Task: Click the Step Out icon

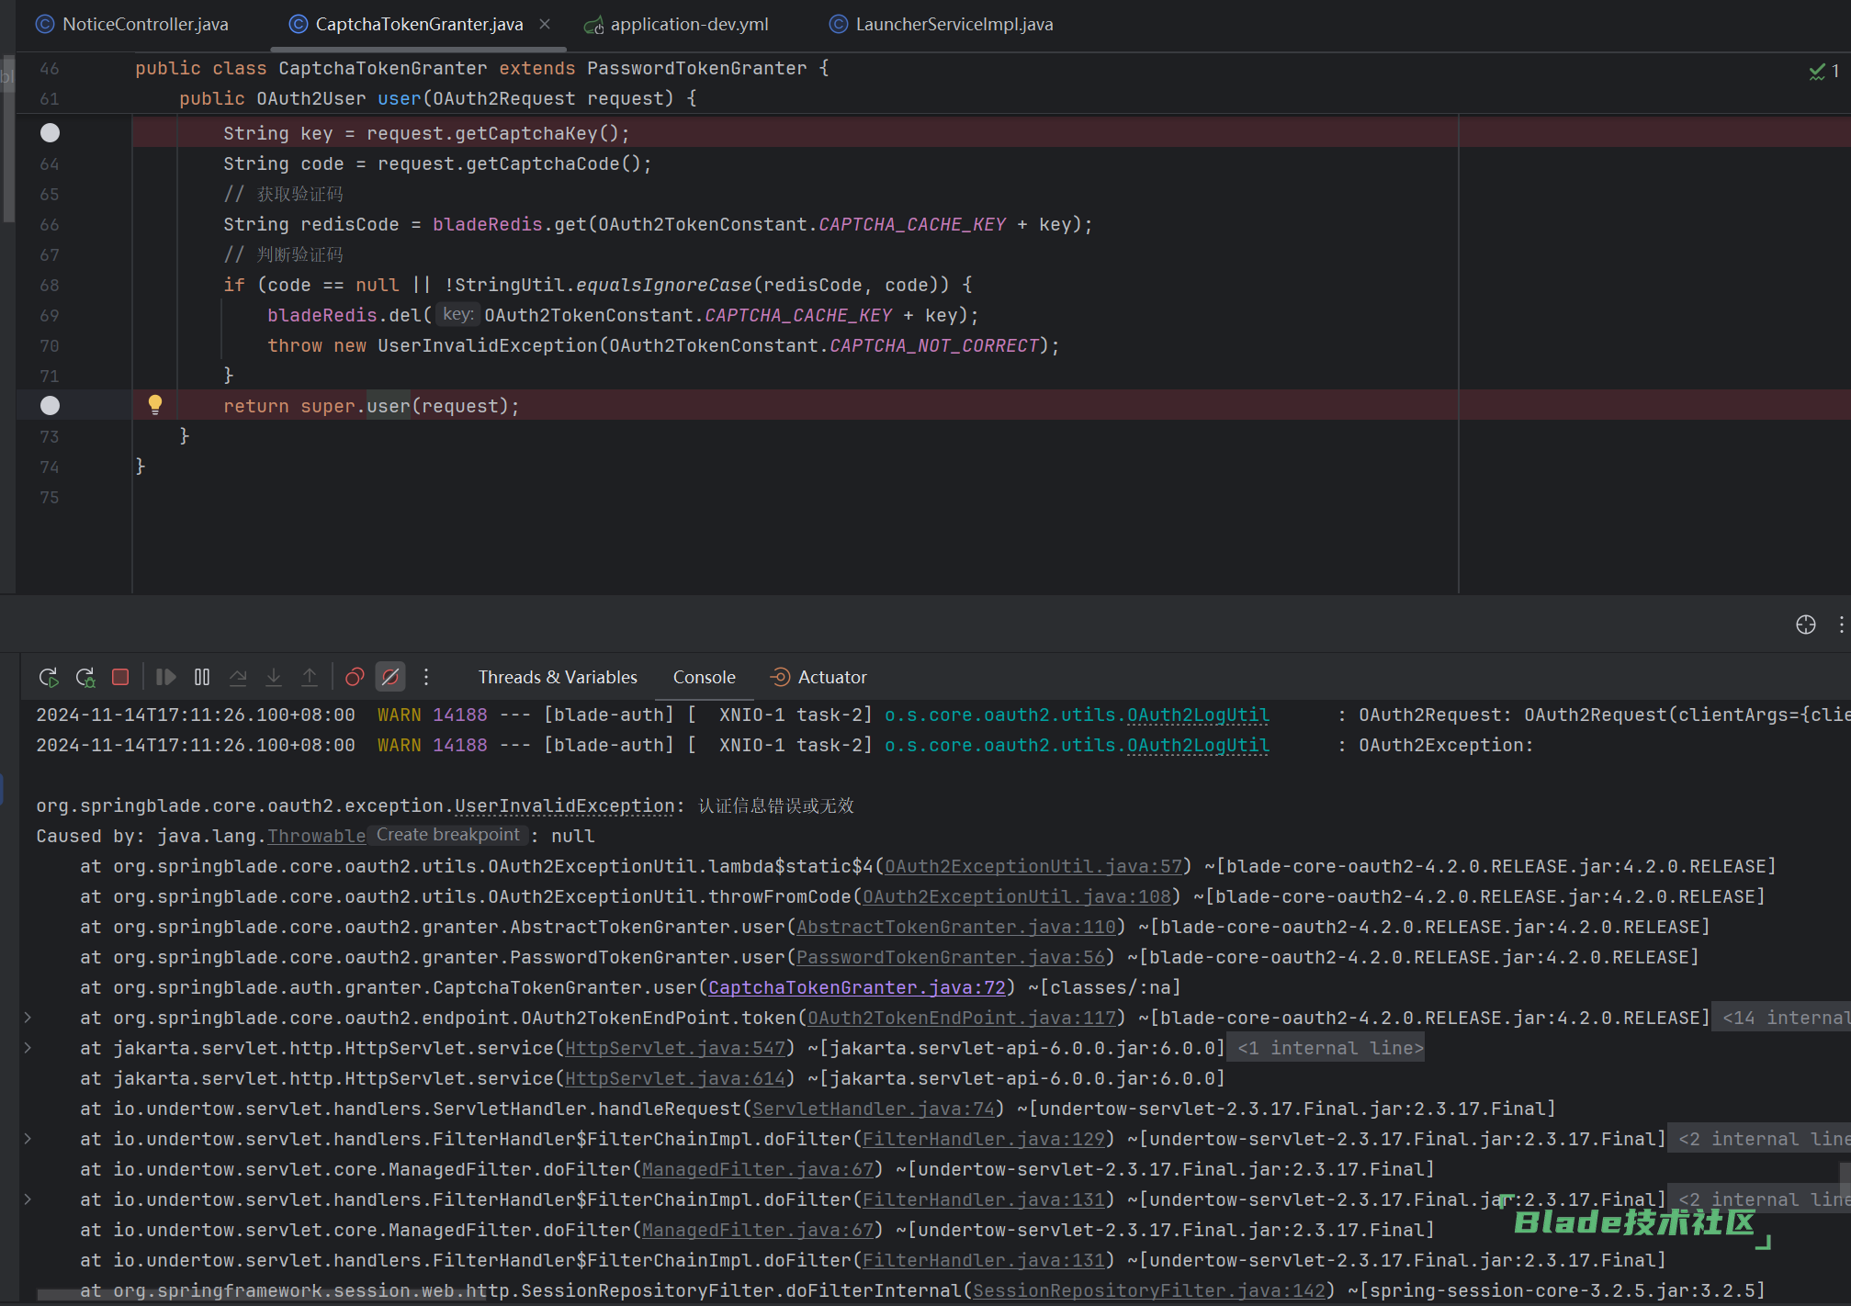Action: (310, 677)
